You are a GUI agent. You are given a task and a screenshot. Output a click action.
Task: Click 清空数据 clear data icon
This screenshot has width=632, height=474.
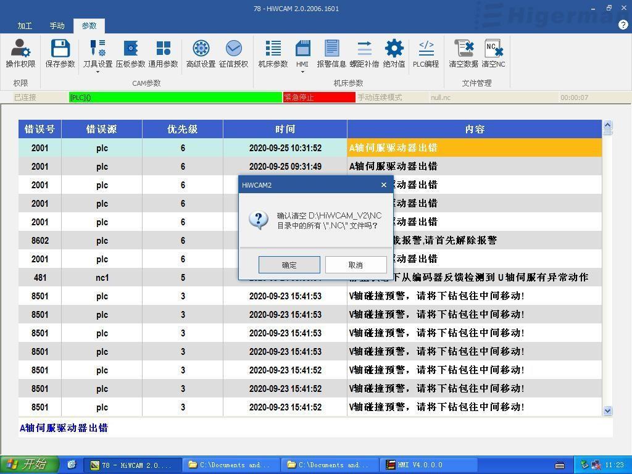pyautogui.click(x=464, y=53)
